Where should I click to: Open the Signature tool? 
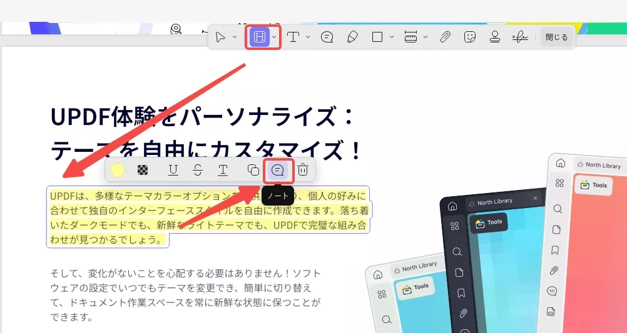click(x=520, y=37)
